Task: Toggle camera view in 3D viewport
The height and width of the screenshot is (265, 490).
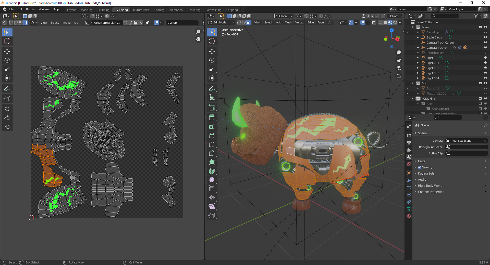Action: [398, 68]
